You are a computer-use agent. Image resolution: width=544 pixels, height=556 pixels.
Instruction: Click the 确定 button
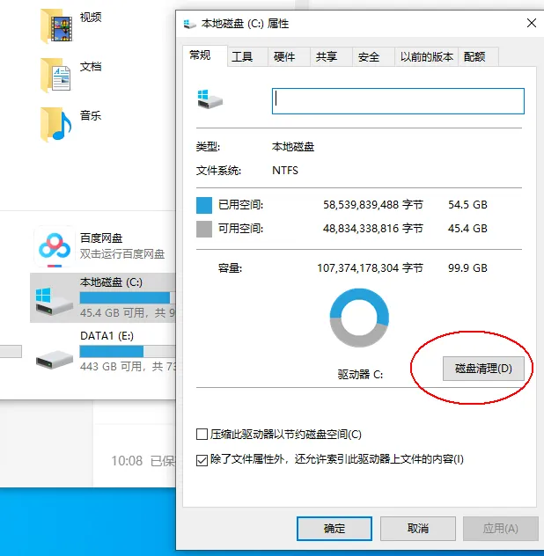click(334, 529)
